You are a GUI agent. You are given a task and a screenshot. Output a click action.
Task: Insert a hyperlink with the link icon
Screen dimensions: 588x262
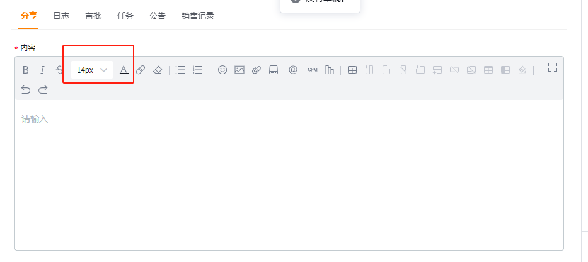141,70
